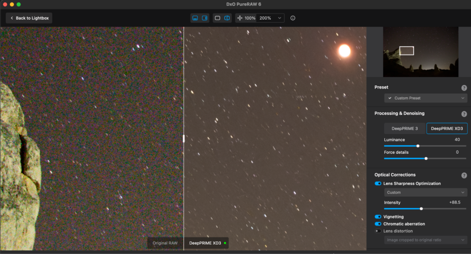Toggle the bottom panel visibility icon
471x254 pixels.
pos(195,18)
